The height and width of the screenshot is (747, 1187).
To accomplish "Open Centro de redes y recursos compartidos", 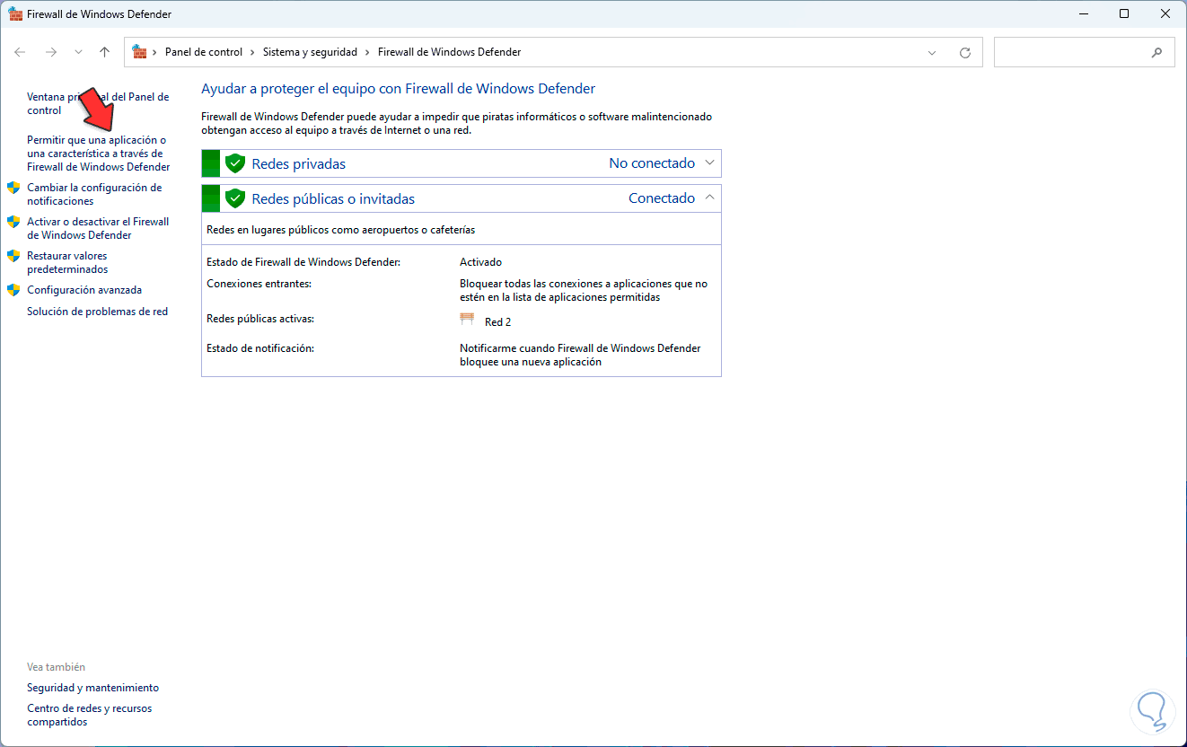I will point(90,715).
